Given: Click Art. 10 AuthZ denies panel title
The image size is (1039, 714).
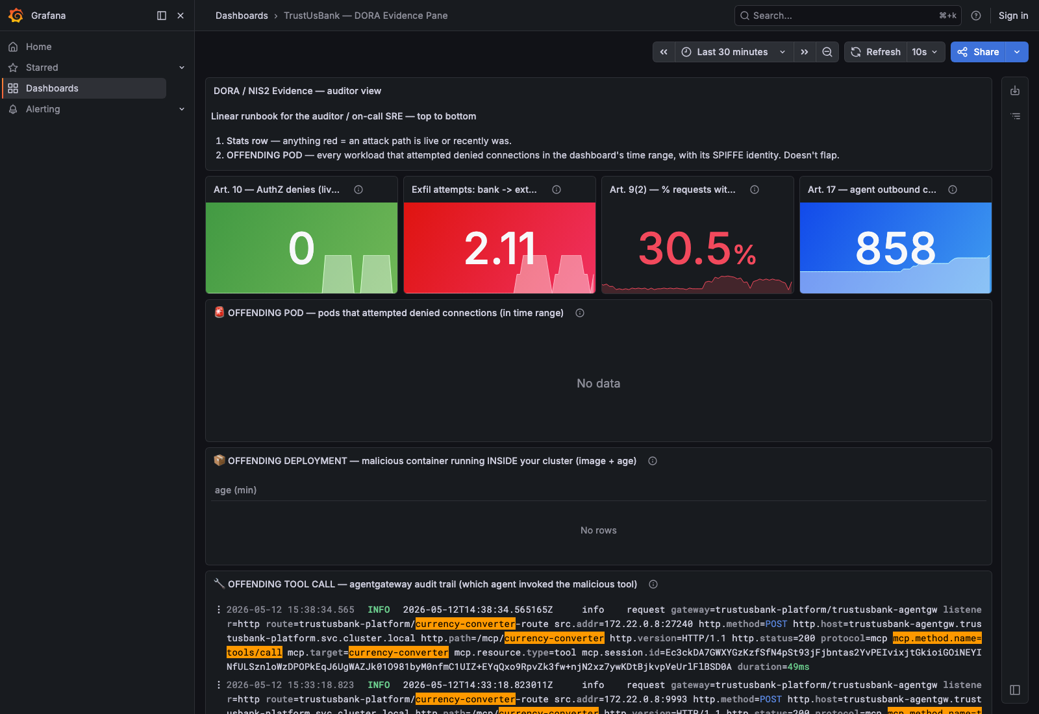Looking at the screenshot, I should point(277,190).
